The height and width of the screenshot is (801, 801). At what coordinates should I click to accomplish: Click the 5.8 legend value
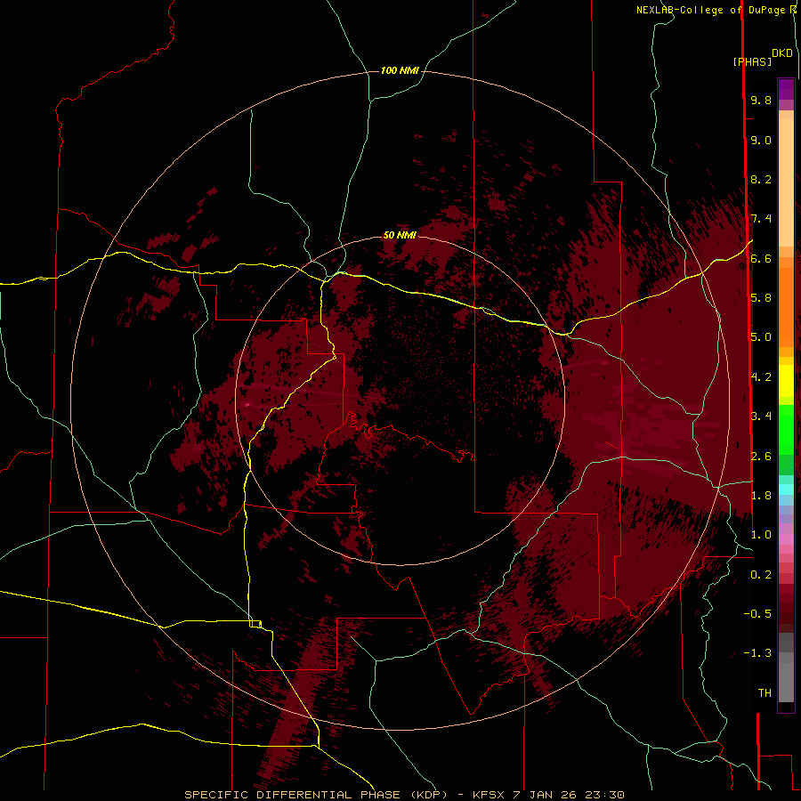point(761,298)
